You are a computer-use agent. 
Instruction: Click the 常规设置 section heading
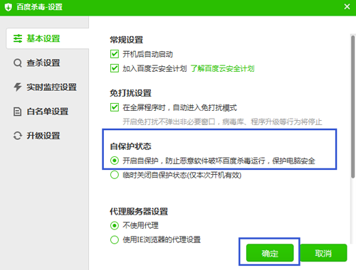click(127, 40)
